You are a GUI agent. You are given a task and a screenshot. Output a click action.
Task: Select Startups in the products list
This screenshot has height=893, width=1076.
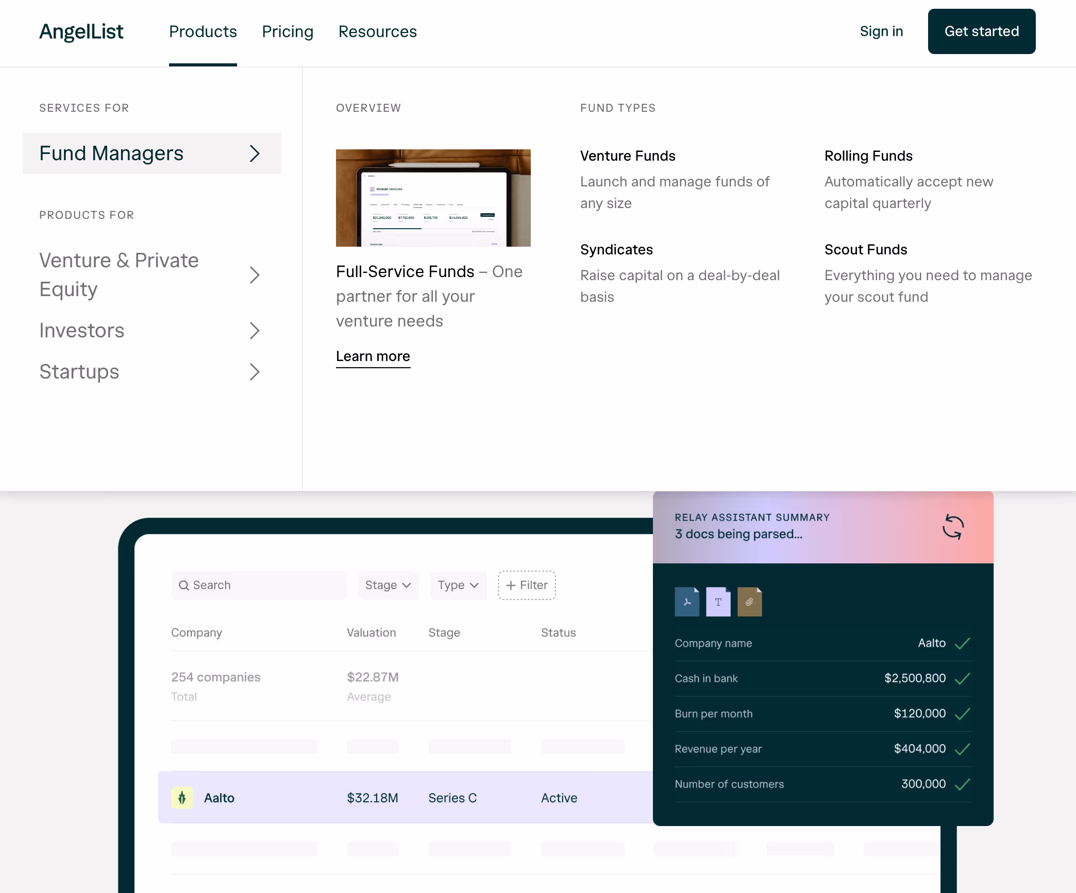(x=152, y=372)
